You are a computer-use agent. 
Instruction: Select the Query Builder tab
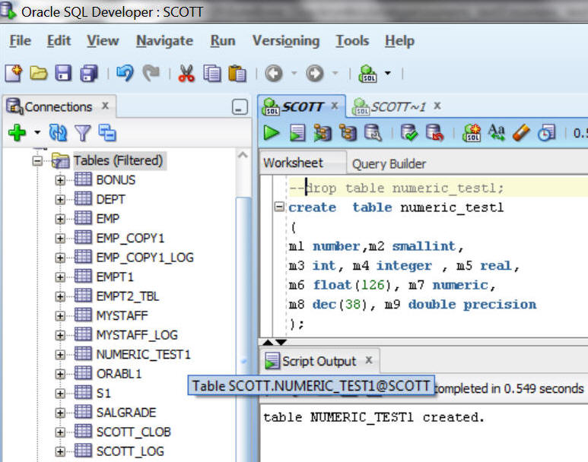(389, 163)
